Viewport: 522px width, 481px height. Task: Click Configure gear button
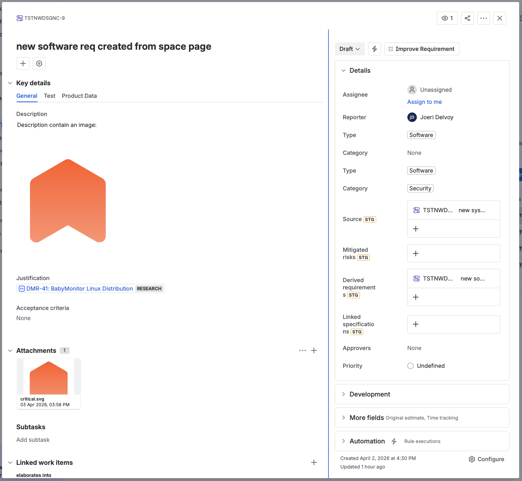486,459
